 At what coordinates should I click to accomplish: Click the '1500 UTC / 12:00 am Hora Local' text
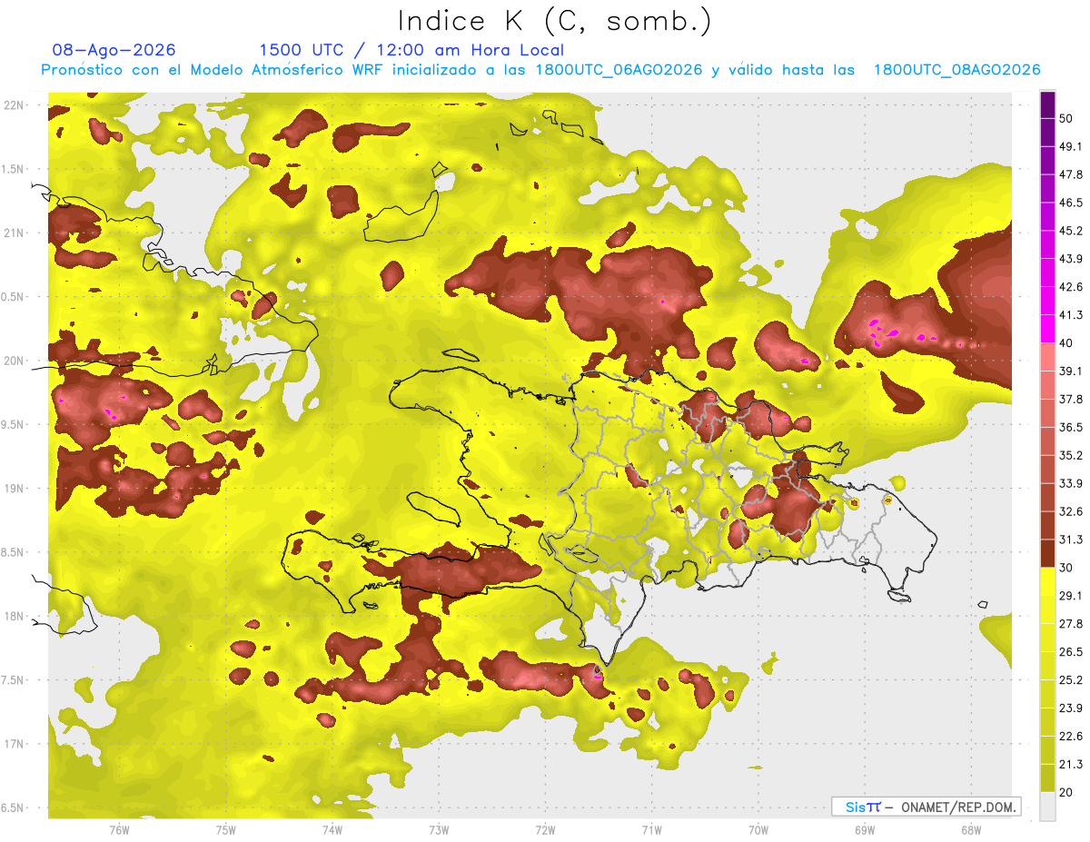pyautogui.click(x=411, y=50)
